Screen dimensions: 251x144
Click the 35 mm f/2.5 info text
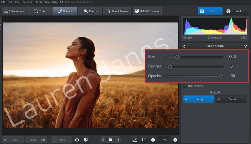coord(215,38)
